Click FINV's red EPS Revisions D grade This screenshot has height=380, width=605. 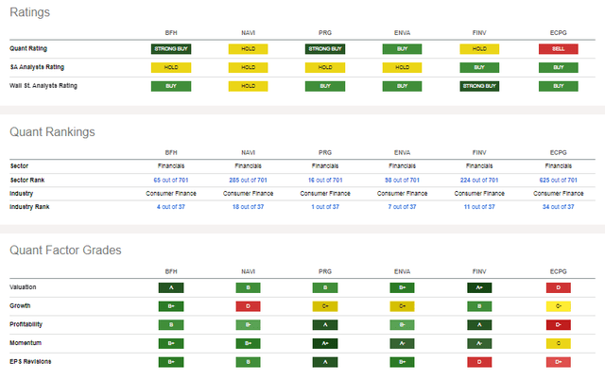pyautogui.click(x=479, y=362)
